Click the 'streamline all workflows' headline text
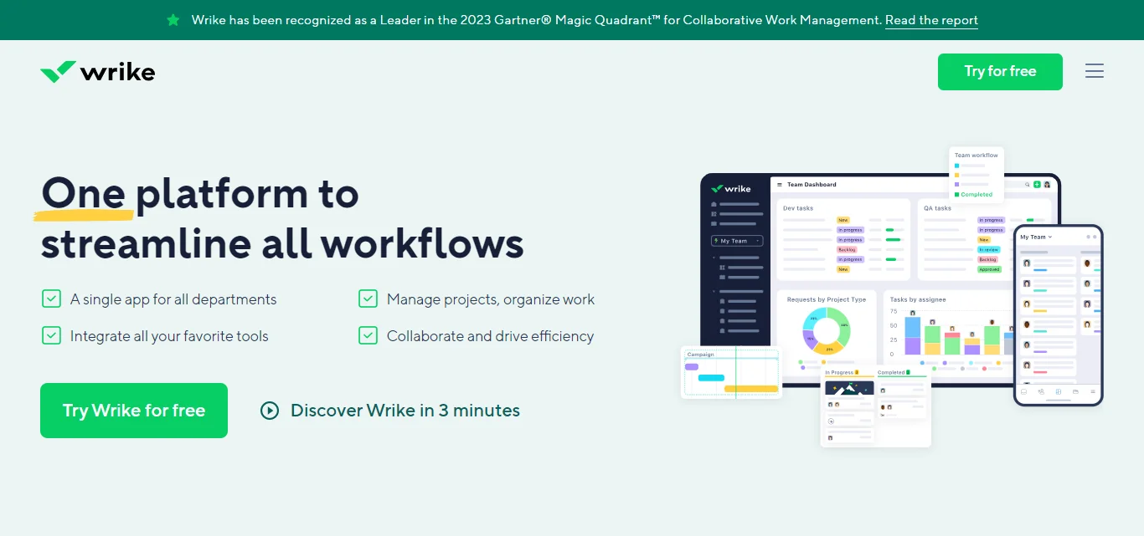This screenshot has height=536, width=1144. 282,244
